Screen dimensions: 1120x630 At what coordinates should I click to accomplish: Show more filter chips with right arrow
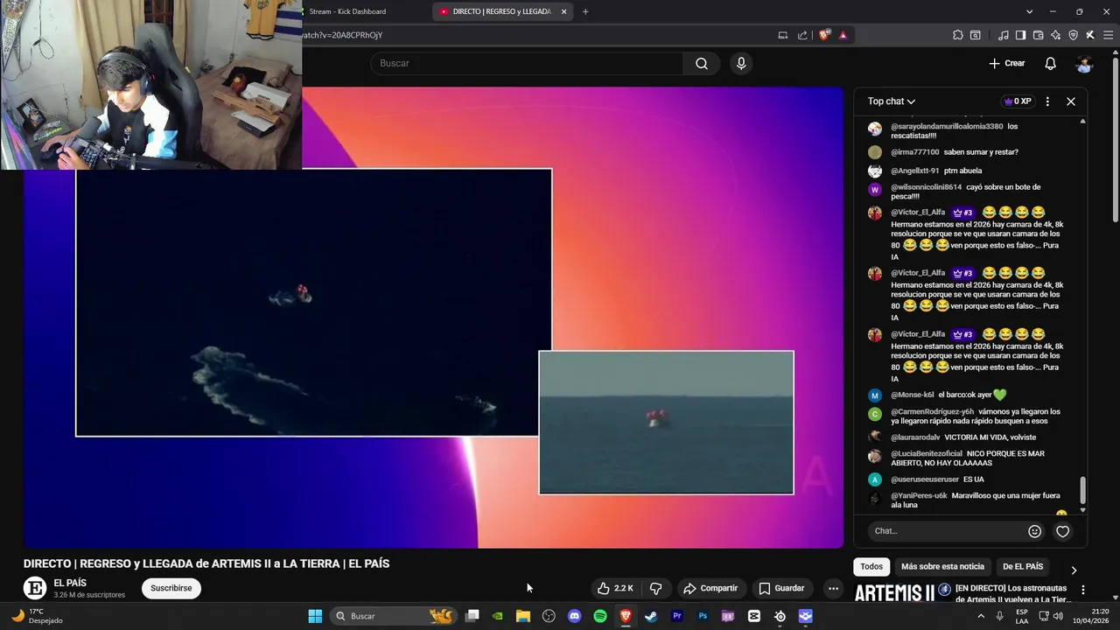click(1074, 570)
